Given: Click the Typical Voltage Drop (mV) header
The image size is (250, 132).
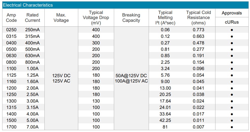Looking at the screenshot, I should [x=96, y=18].
